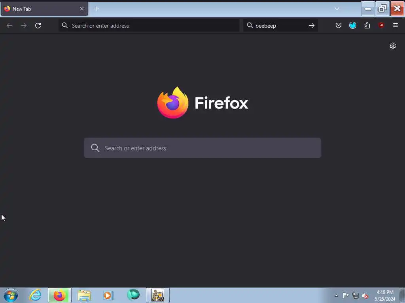
Task: Submit the beebeep search with arrow
Action: click(312, 26)
